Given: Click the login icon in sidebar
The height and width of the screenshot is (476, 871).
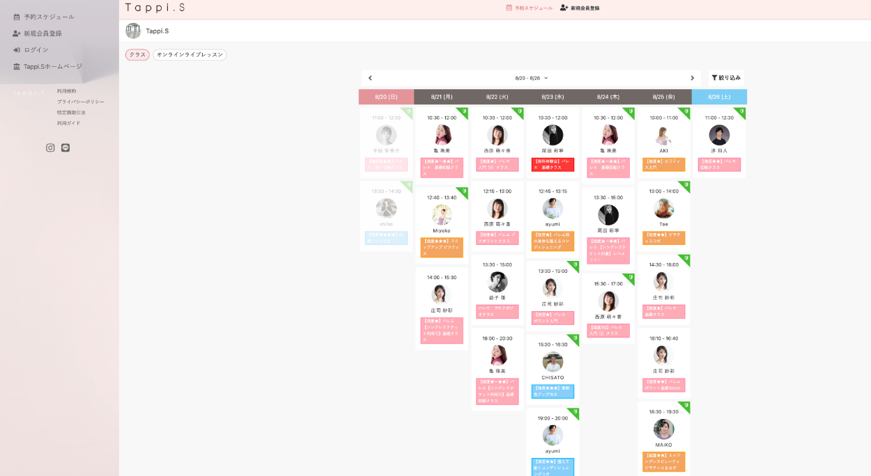Looking at the screenshot, I should [17, 50].
